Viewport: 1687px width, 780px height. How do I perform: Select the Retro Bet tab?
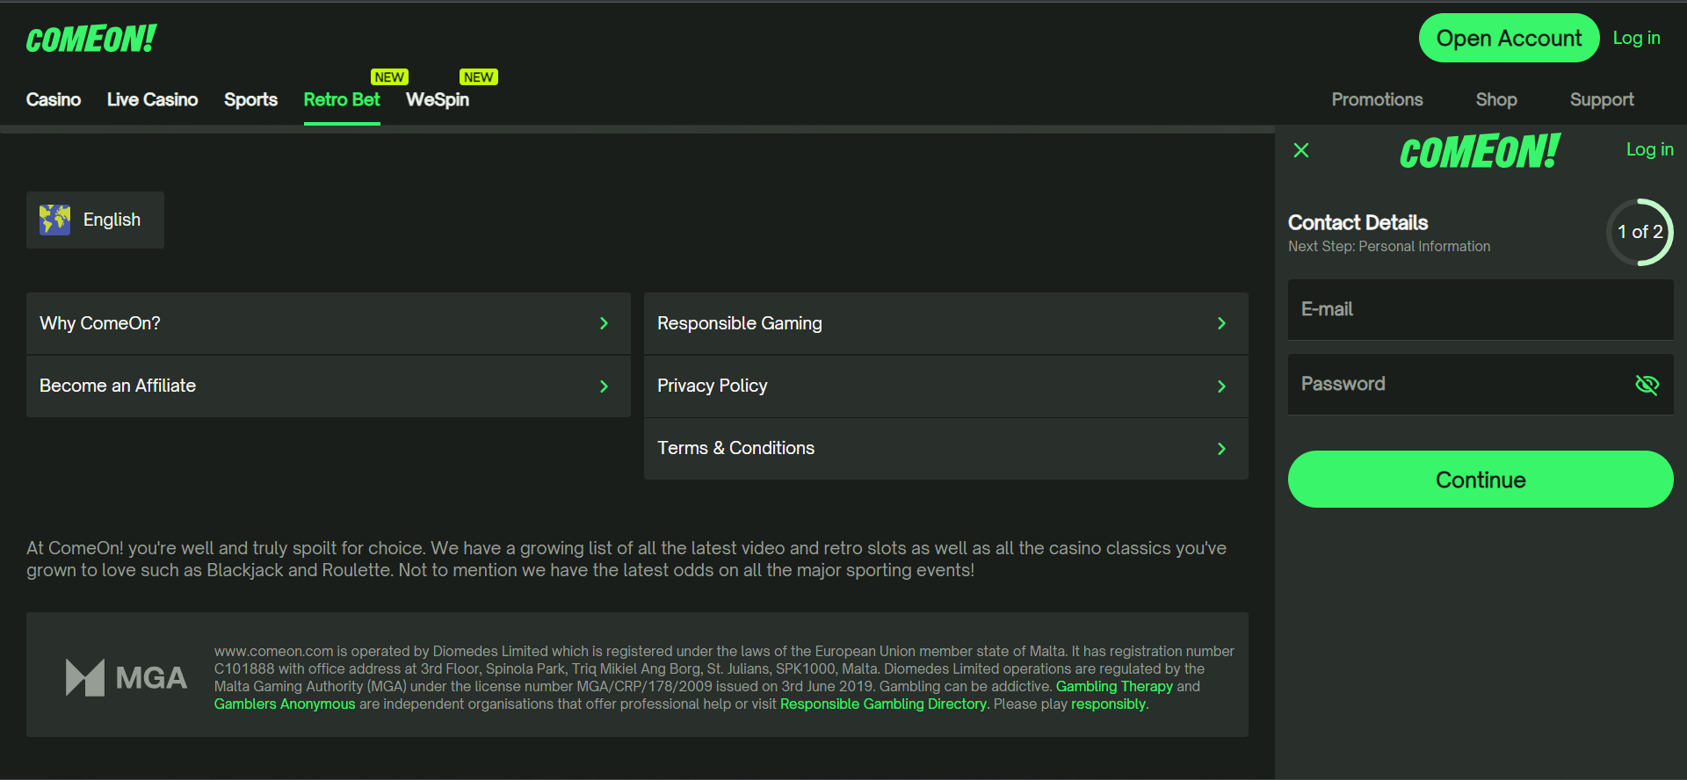coord(342,99)
